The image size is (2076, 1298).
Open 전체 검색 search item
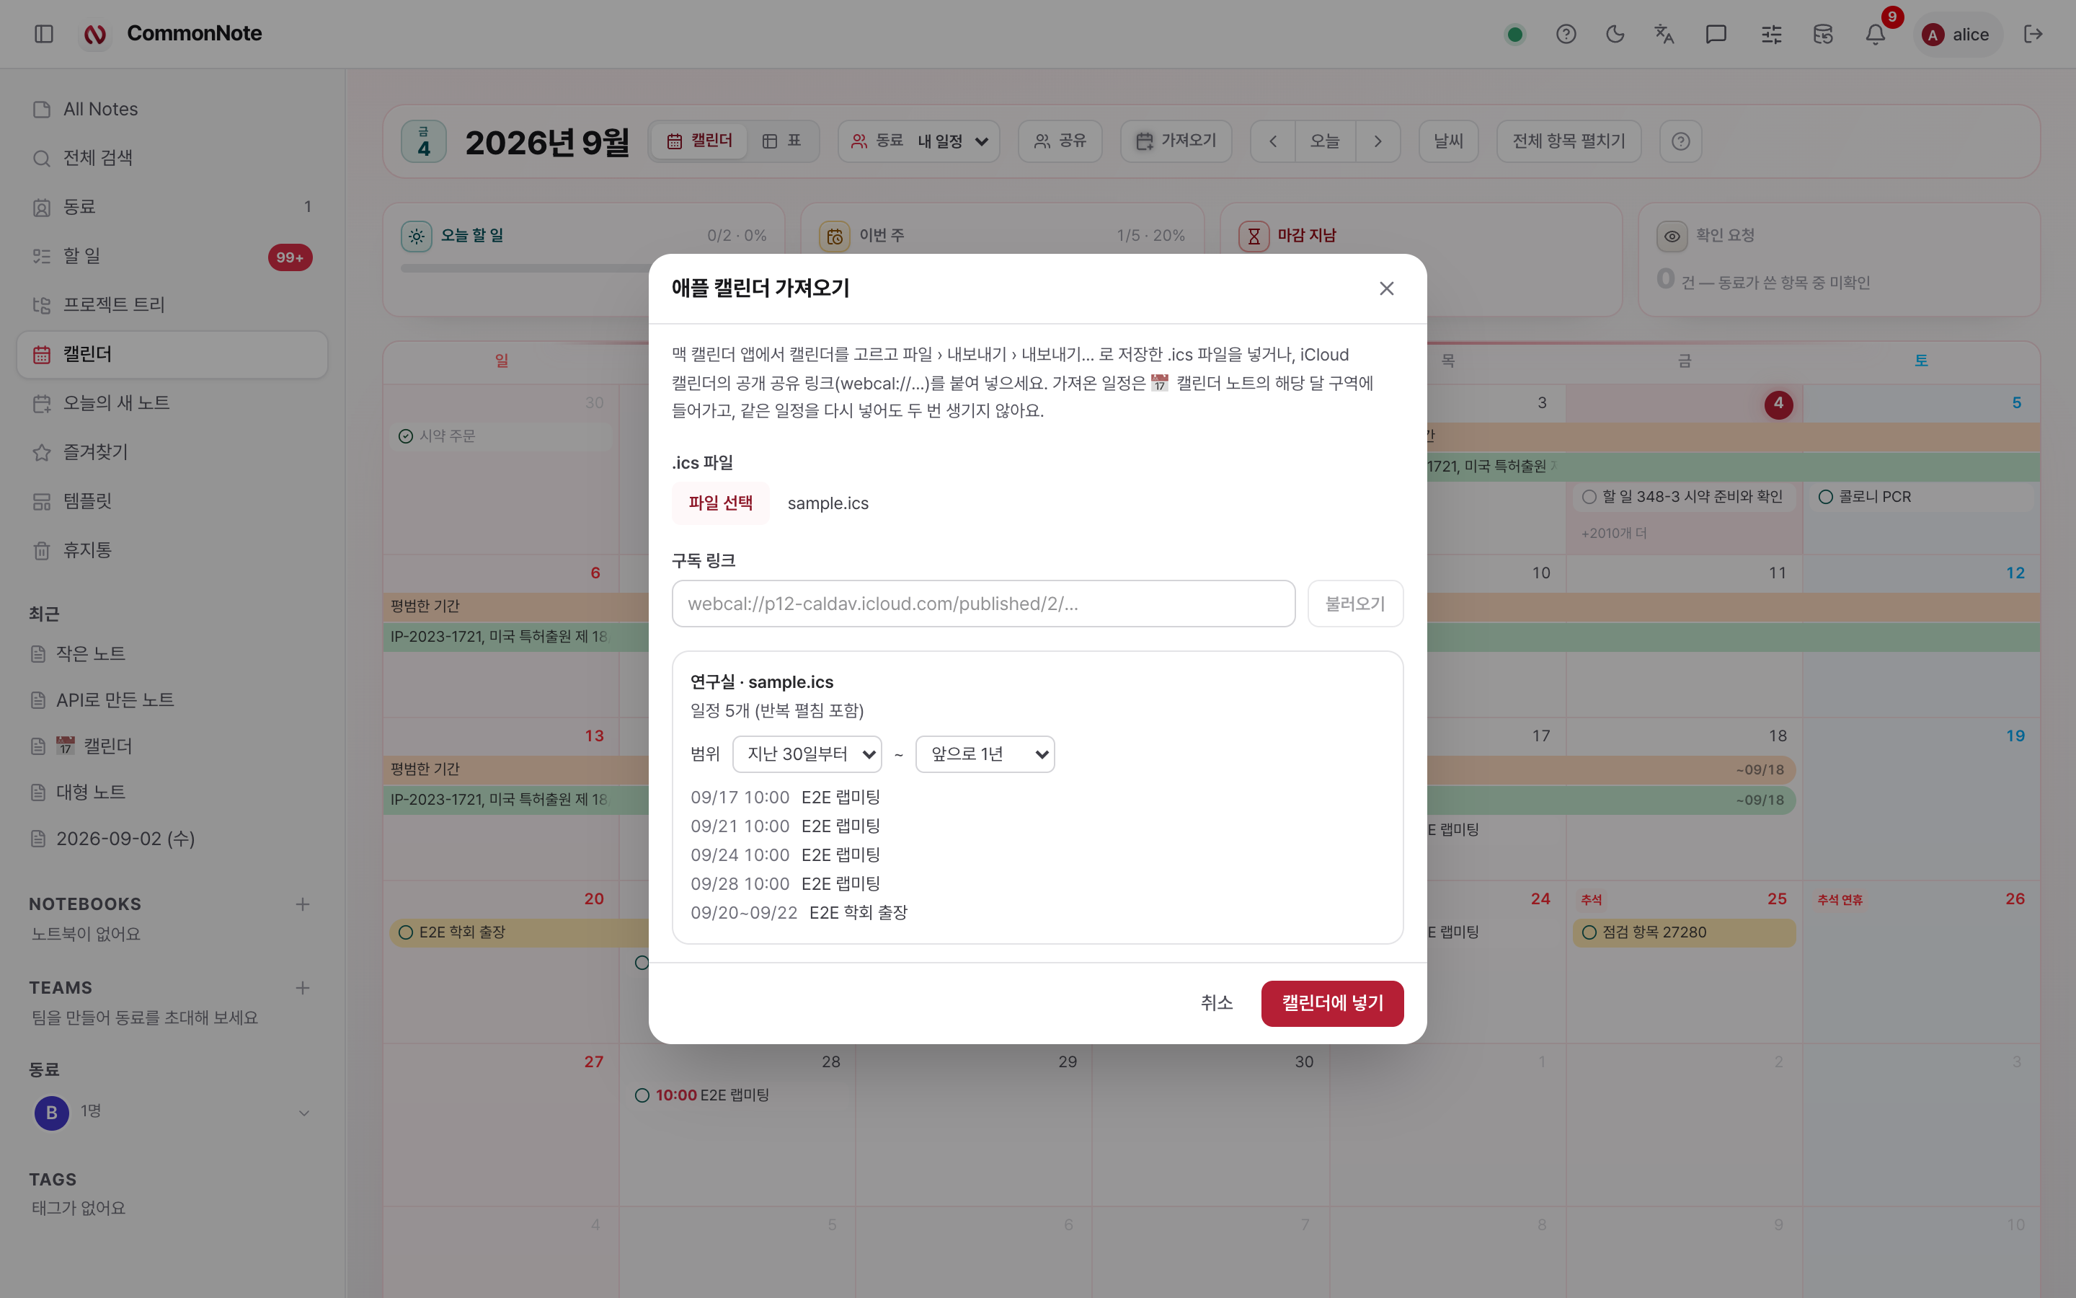[x=172, y=158]
